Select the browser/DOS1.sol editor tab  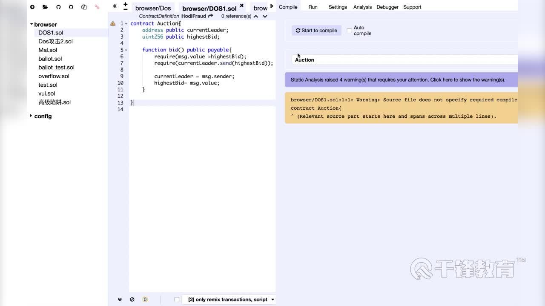[x=209, y=8]
